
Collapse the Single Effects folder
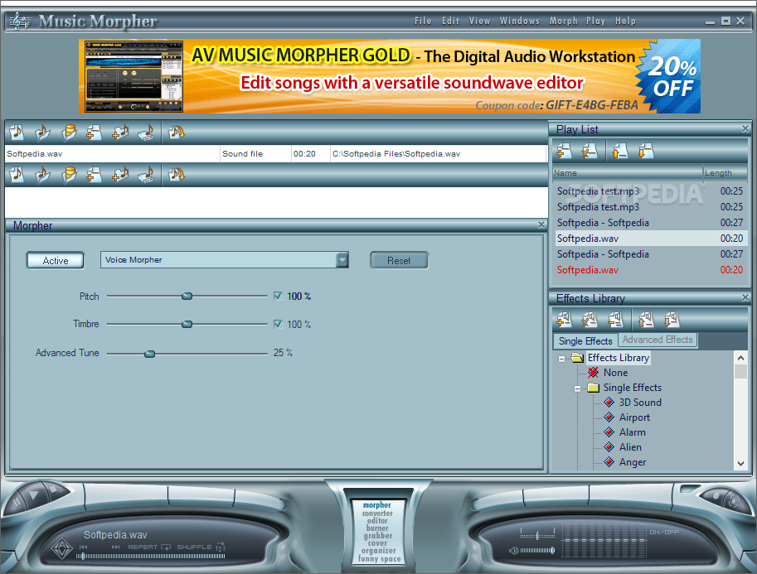577,388
